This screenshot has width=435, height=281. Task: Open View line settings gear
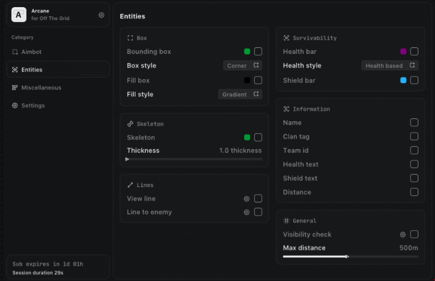click(247, 199)
